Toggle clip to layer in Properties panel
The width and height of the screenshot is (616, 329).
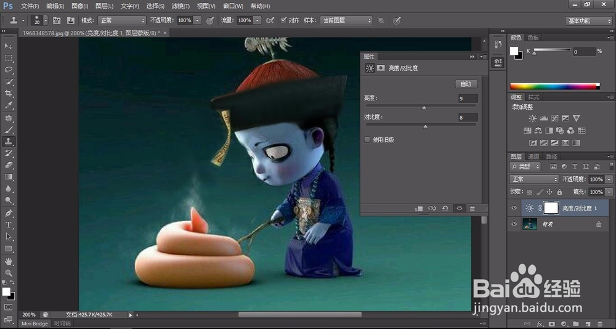(x=418, y=209)
